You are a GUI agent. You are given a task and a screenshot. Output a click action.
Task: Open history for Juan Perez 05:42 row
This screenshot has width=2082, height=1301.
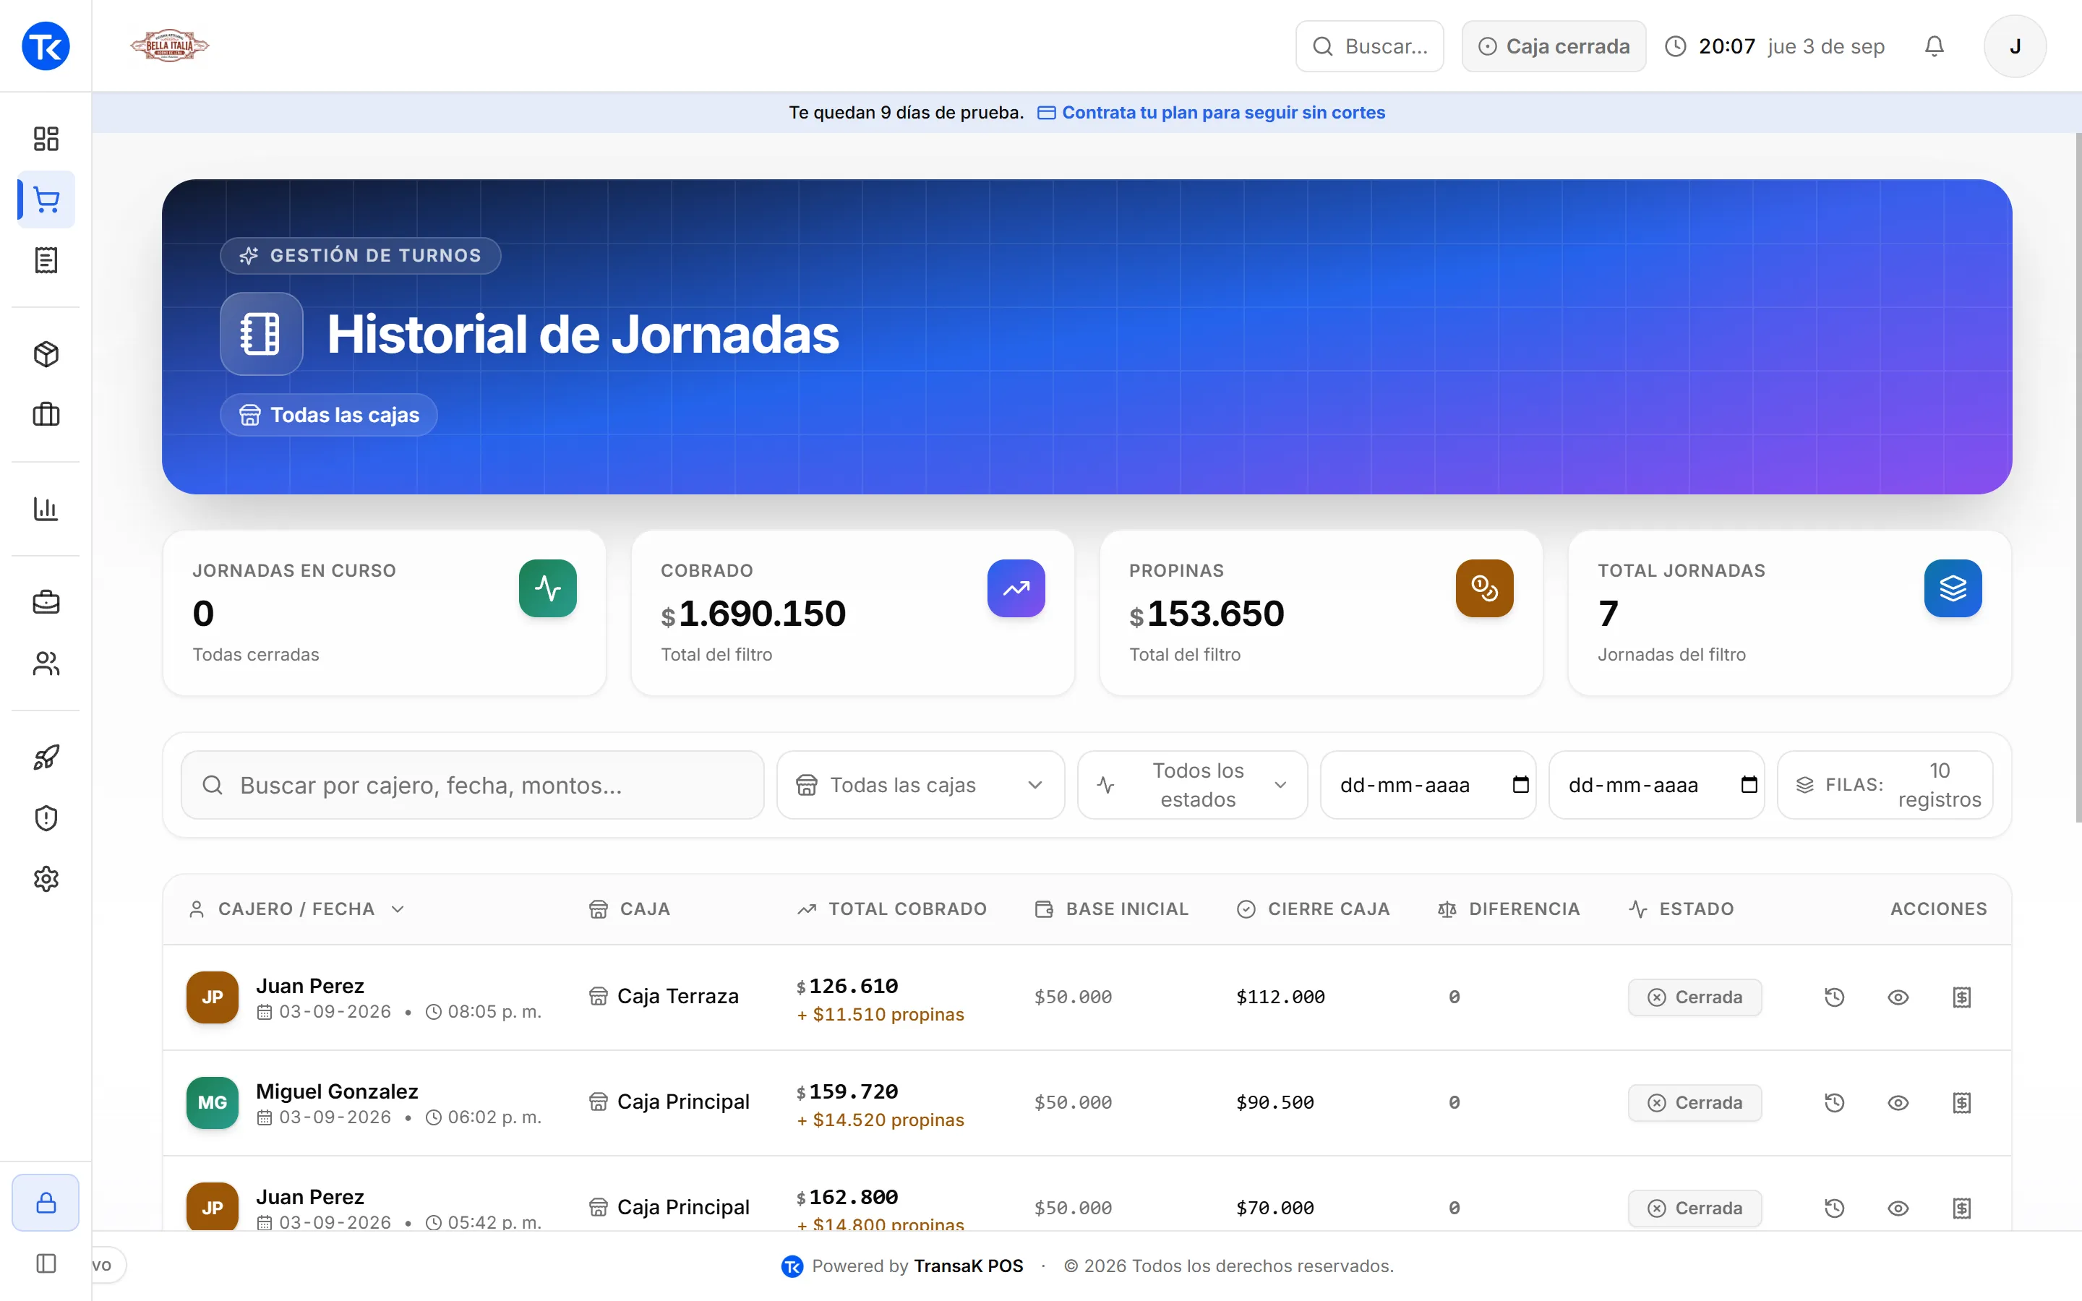(x=1834, y=1208)
